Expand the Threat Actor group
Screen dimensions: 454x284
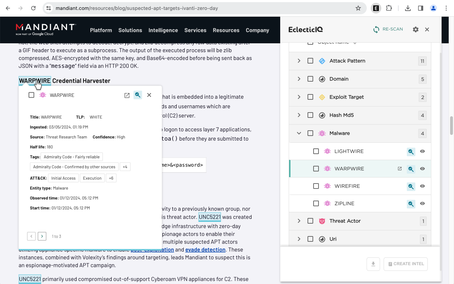coord(299,221)
